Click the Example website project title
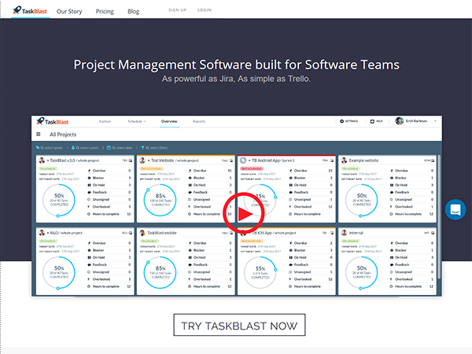The image size is (472, 354). click(363, 160)
